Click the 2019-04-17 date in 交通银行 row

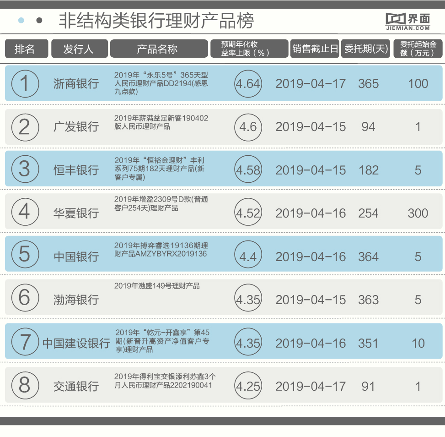point(311,387)
